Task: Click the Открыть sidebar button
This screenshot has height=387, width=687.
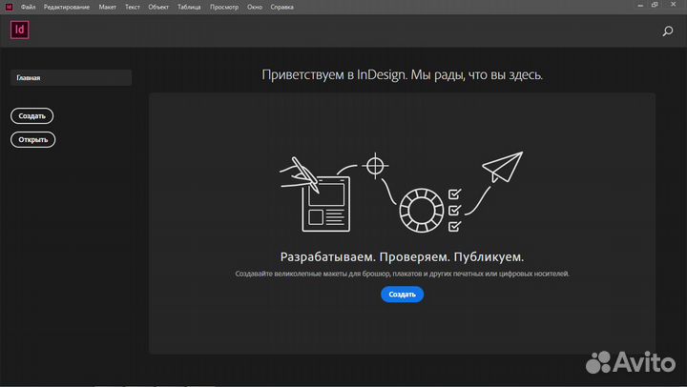Action: [32, 140]
